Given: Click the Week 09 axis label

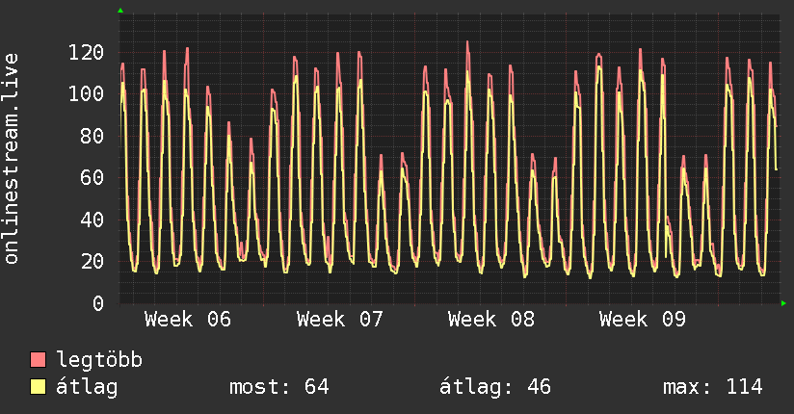Looking at the screenshot, I should tap(643, 320).
